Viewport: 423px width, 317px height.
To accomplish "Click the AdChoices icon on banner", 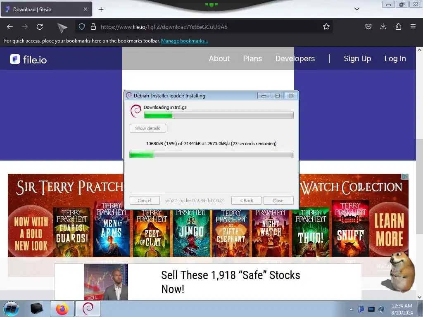I will 405,177.
